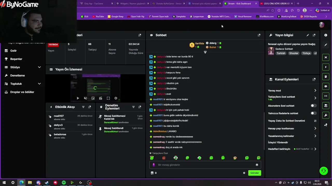Filter the Denetim Eylemleri list

(x=133, y=107)
